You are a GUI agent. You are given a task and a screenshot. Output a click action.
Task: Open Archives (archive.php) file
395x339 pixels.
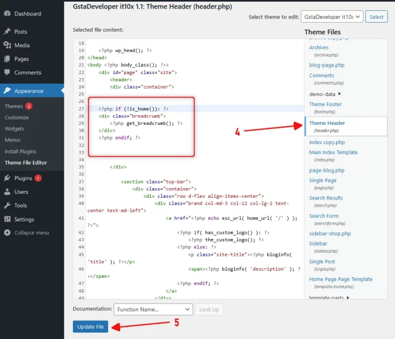point(319,47)
